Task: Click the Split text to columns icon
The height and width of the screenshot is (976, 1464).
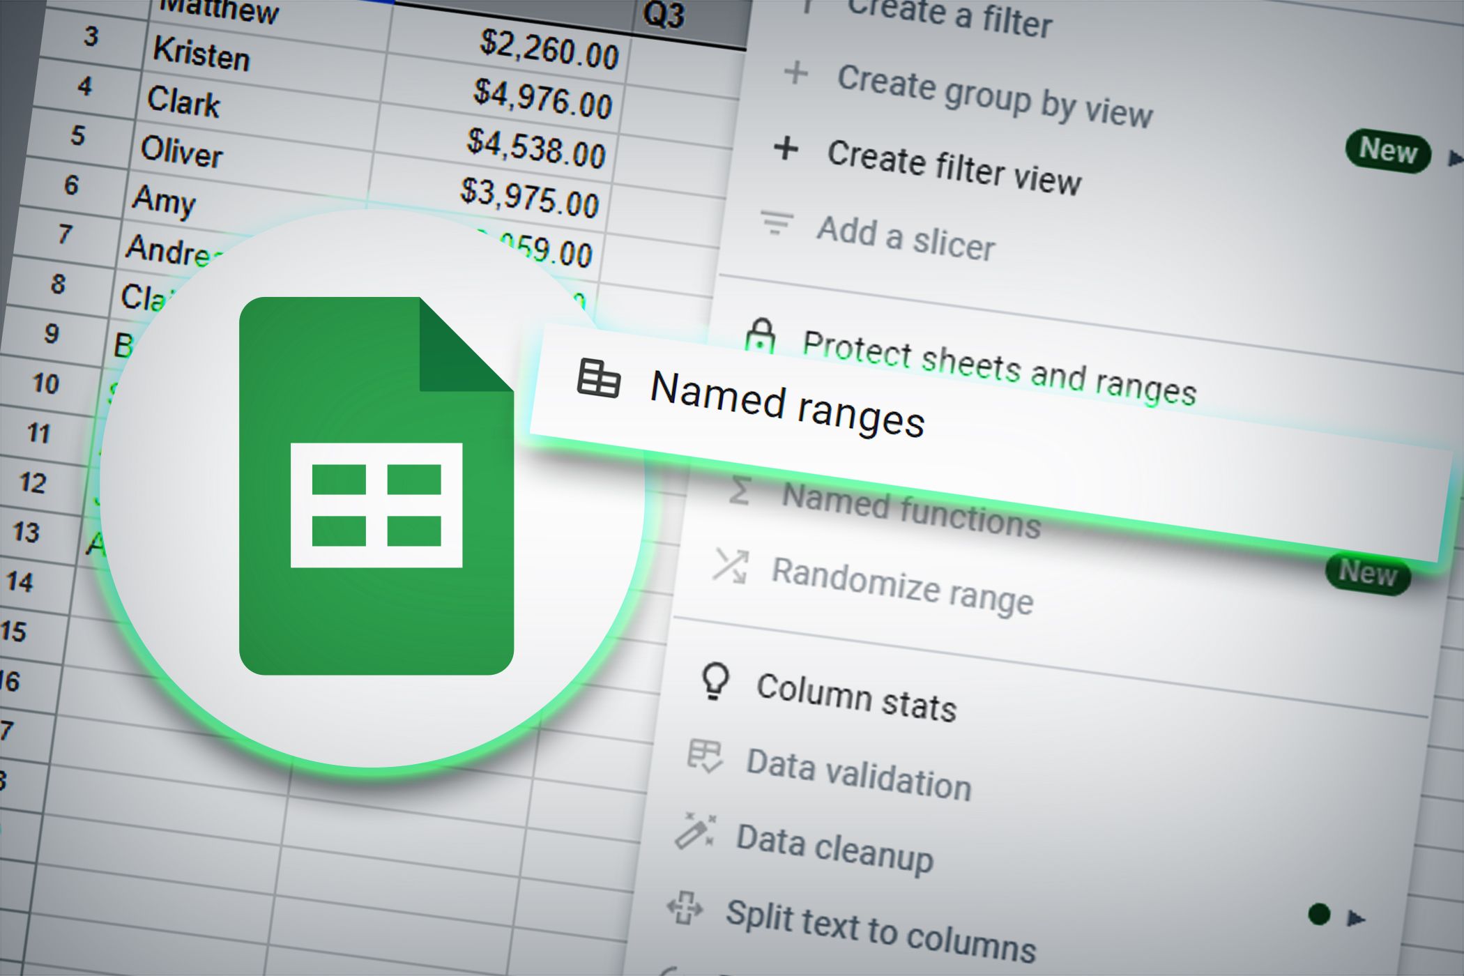Action: point(685,908)
